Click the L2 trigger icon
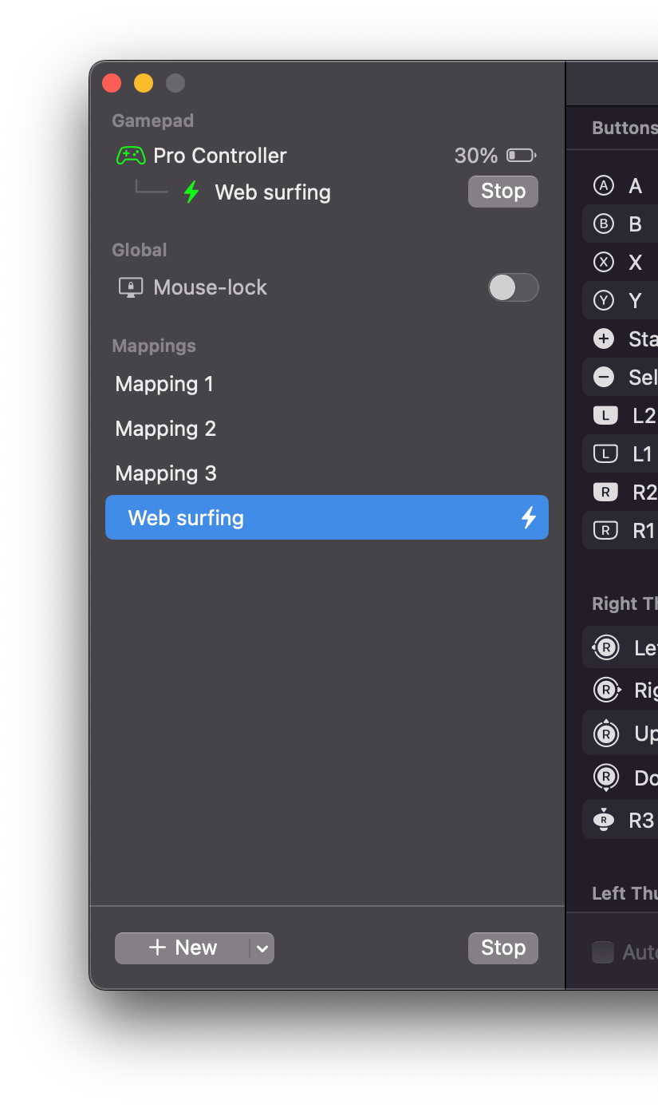Image resolution: width=658 pixels, height=1108 pixels. [605, 415]
